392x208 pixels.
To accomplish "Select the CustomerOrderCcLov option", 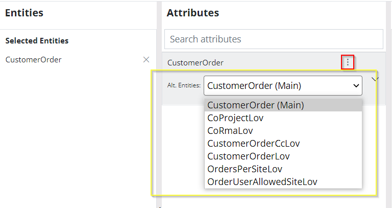I will 254,144.
